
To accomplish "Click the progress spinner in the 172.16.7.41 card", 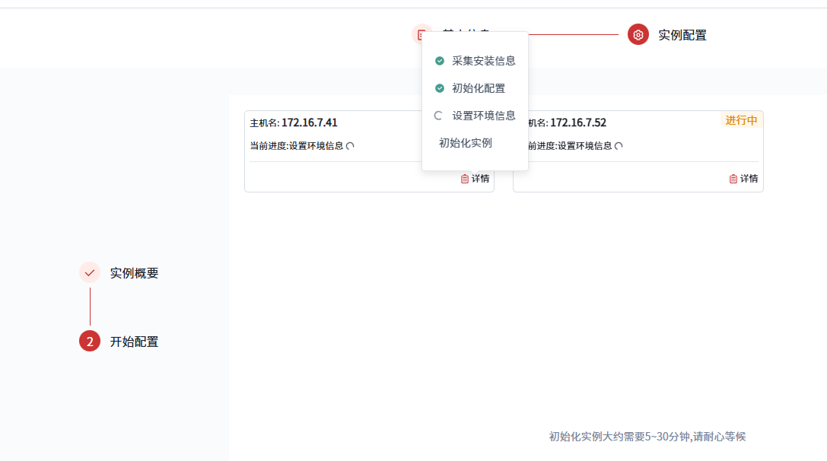I will pyautogui.click(x=350, y=146).
